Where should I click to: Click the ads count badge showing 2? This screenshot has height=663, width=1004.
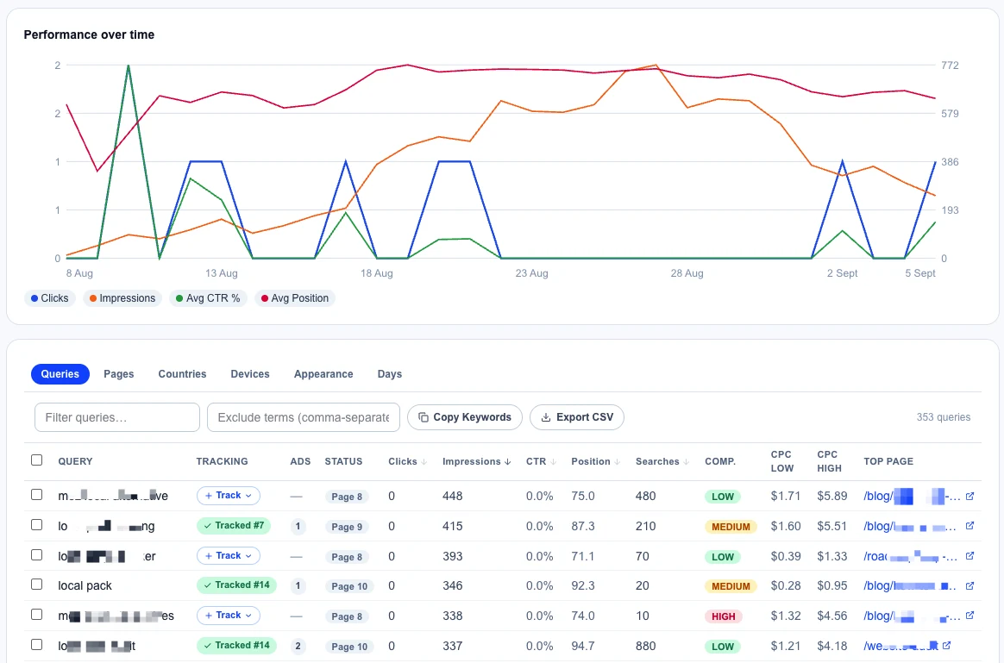(298, 647)
